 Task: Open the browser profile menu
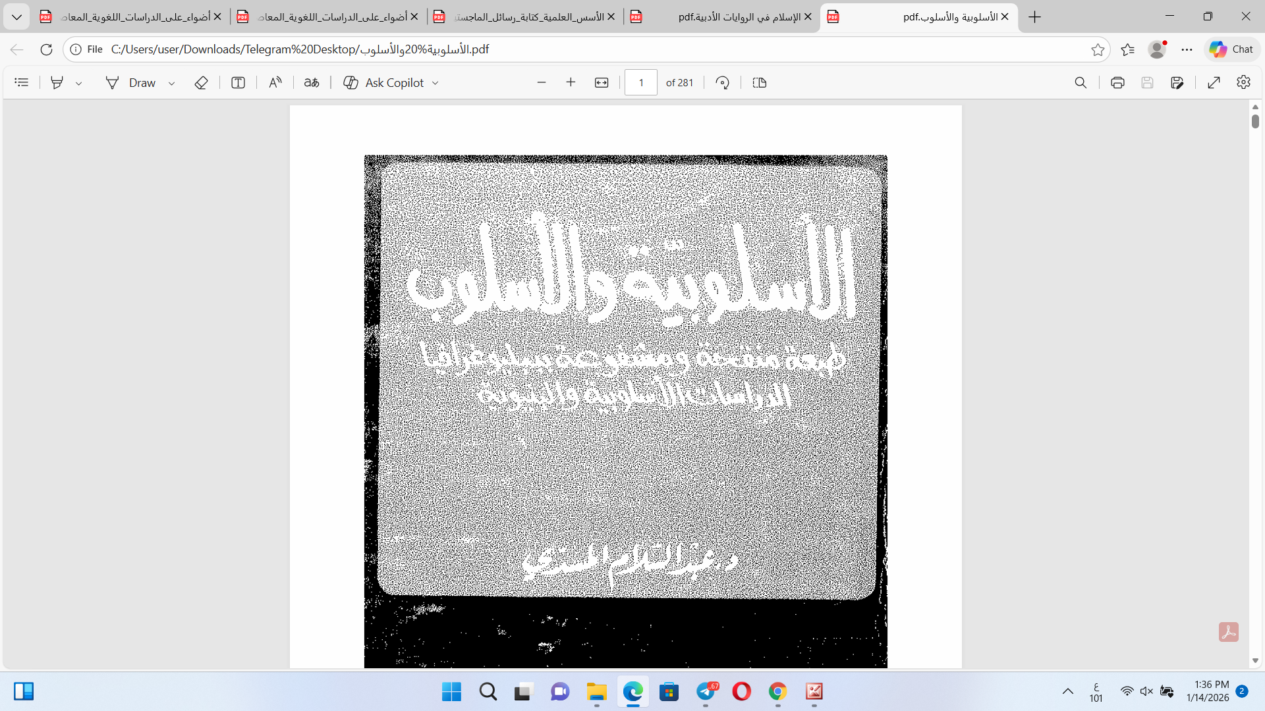pyautogui.click(x=1157, y=49)
